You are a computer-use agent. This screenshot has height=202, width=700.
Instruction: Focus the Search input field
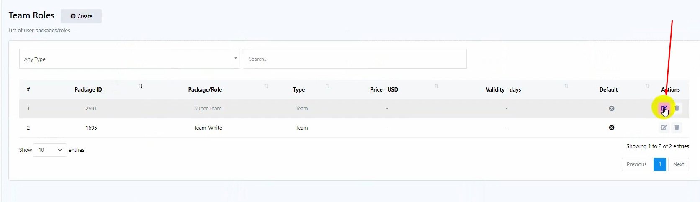click(x=355, y=59)
